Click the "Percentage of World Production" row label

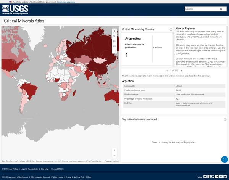(x=138, y=99)
